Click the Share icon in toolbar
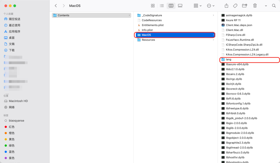The image size is (280, 163). click(226, 6)
